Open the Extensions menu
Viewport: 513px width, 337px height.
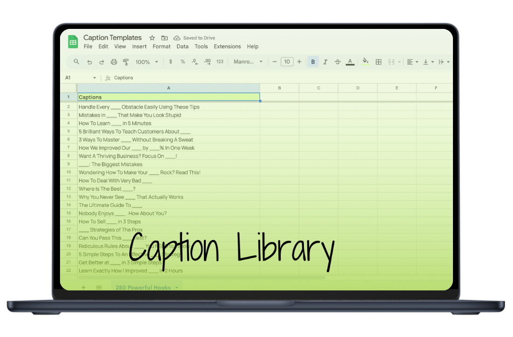coord(227,47)
